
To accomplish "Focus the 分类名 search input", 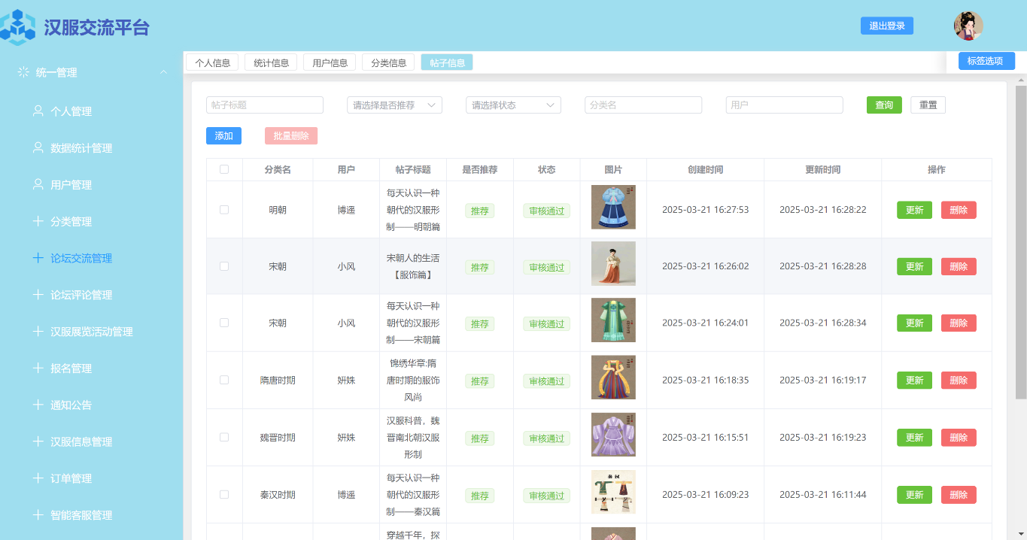I will click(x=643, y=105).
